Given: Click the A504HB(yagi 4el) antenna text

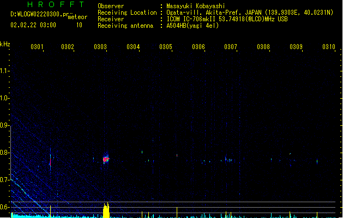Looking at the screenshot, I should (192, 26).
